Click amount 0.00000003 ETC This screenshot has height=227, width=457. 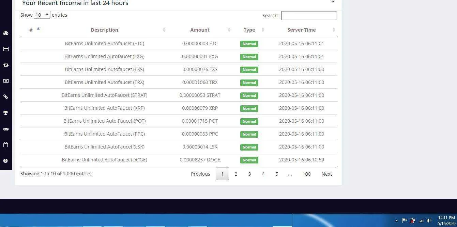pos(200,43)
